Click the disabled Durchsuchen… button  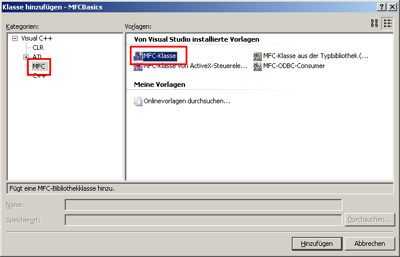coord(369,220)
